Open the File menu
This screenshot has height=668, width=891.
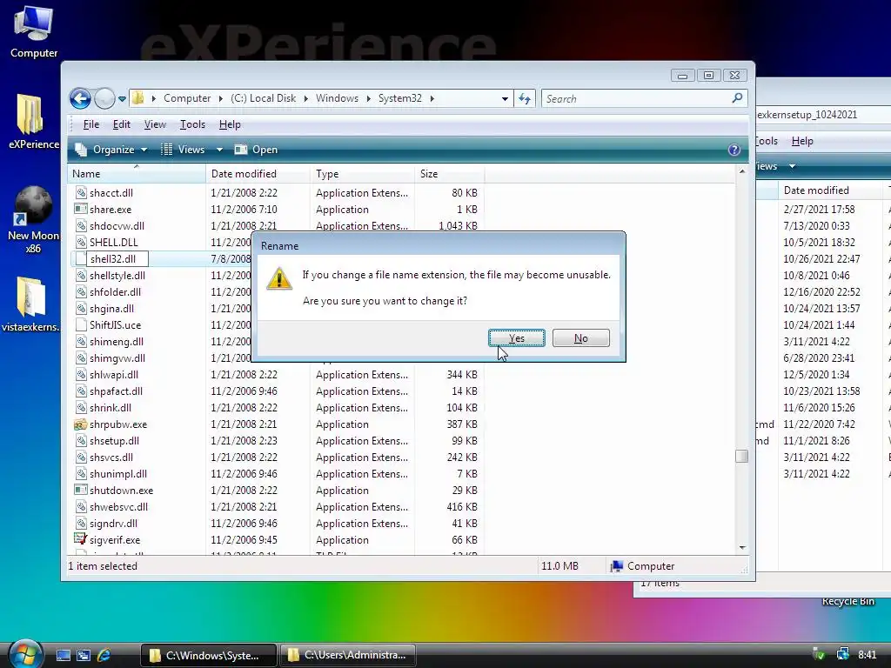pyautogui.click(x=90, y=124)
